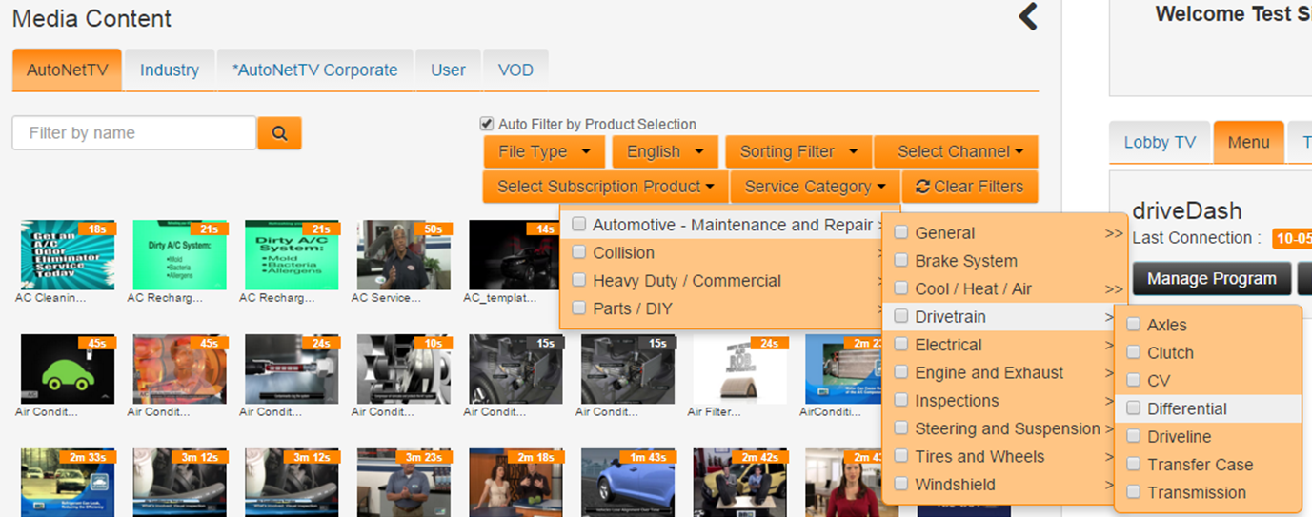Image resolution: width=1312 pixels, height=517 pixels.
Task: Switch to the *AutoNetTV Corporate tab
Action: point(315,70)
